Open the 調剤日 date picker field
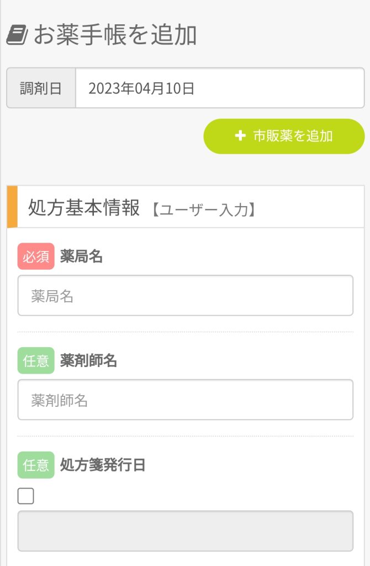The image size is (370, 566). (x=219, y=88)
